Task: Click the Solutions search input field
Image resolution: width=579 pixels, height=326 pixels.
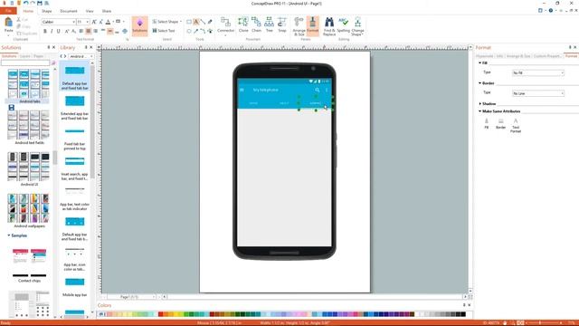Action: tap(25, 62)
